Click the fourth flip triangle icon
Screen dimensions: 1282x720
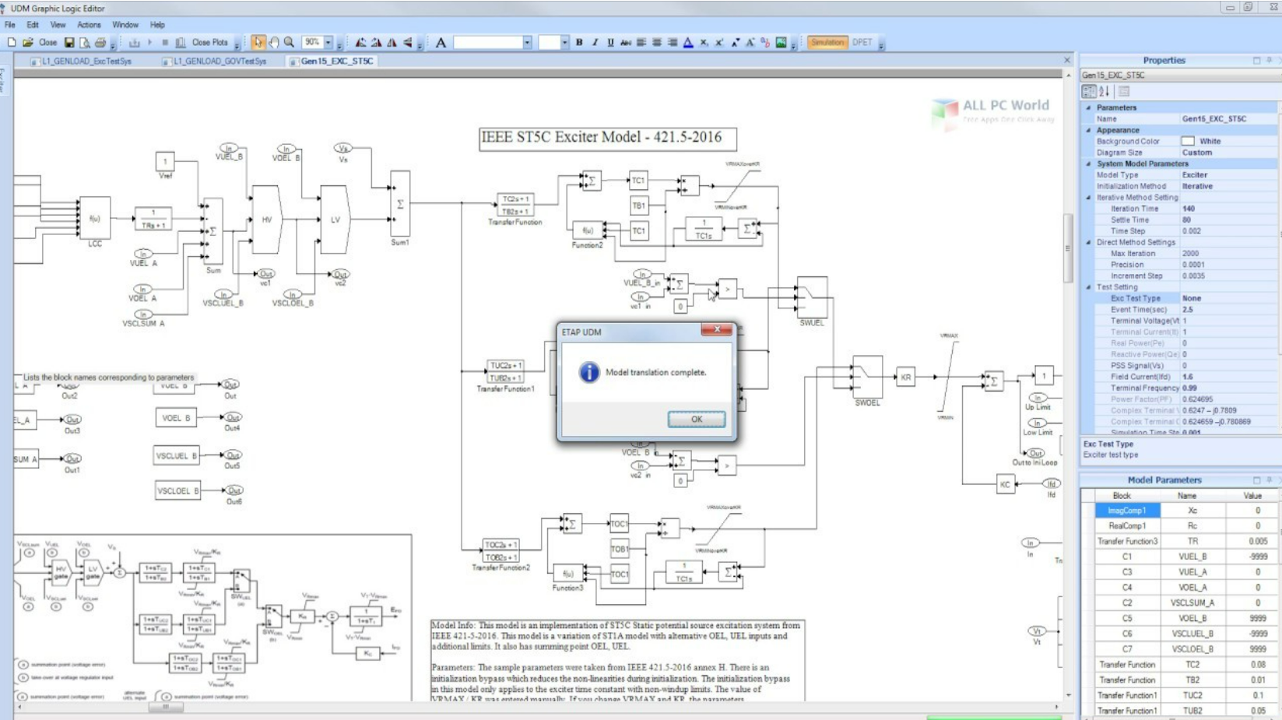point(407,43)
